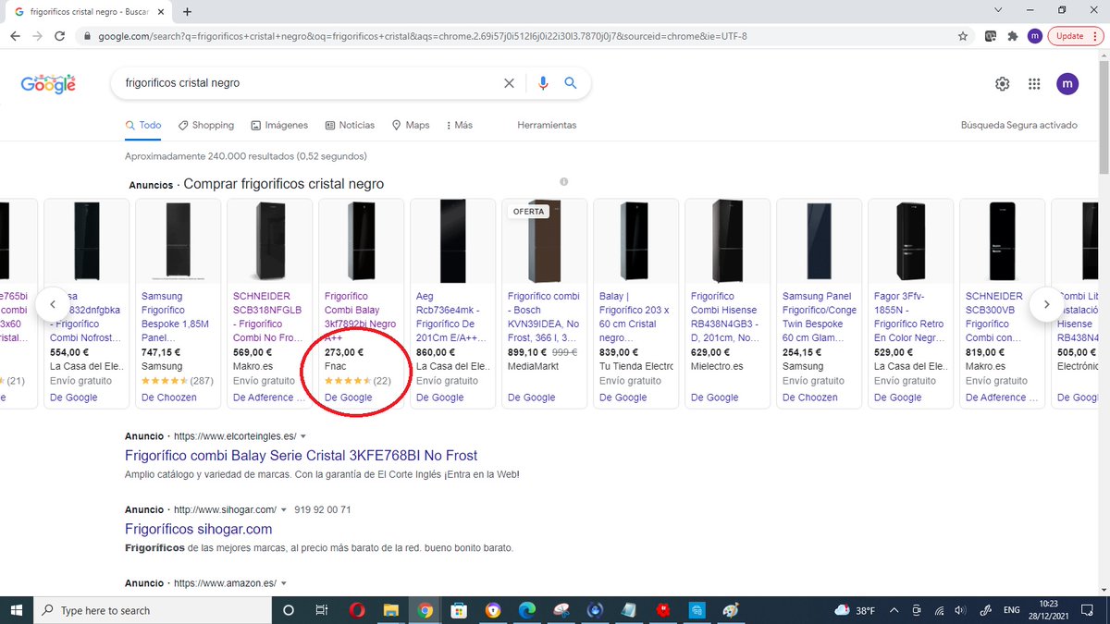Click the taskbar search box
This screenshot has height=624, width=1110.
coord(153,610)
